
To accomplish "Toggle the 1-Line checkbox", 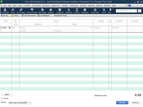I will 2,98.
